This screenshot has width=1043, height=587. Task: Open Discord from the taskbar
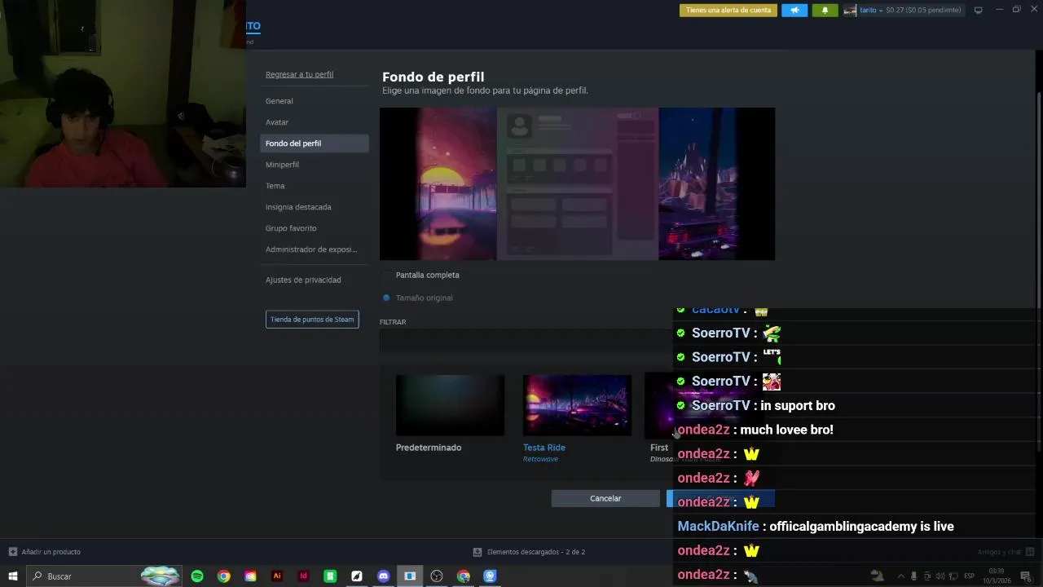383,576
